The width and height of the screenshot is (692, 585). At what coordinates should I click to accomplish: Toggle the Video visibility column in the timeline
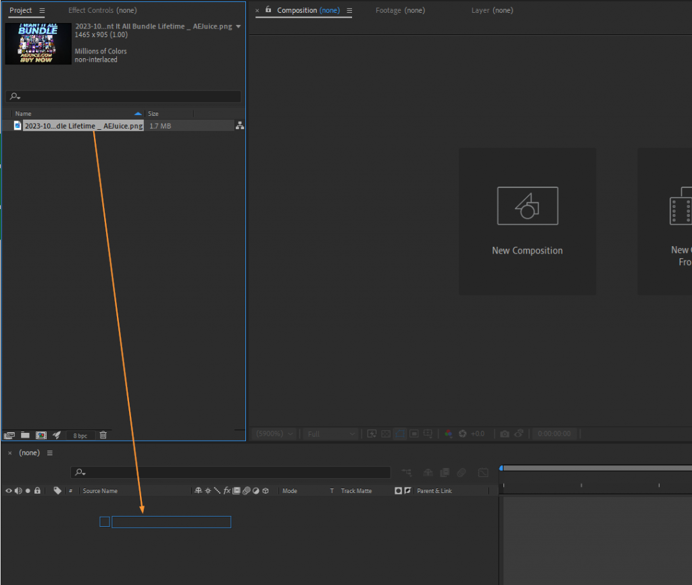[x=9, y=490]
